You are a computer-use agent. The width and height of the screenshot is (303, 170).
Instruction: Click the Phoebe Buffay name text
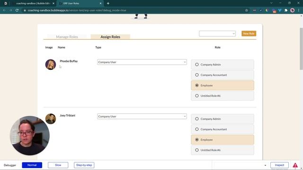click(x=69, y=61)
